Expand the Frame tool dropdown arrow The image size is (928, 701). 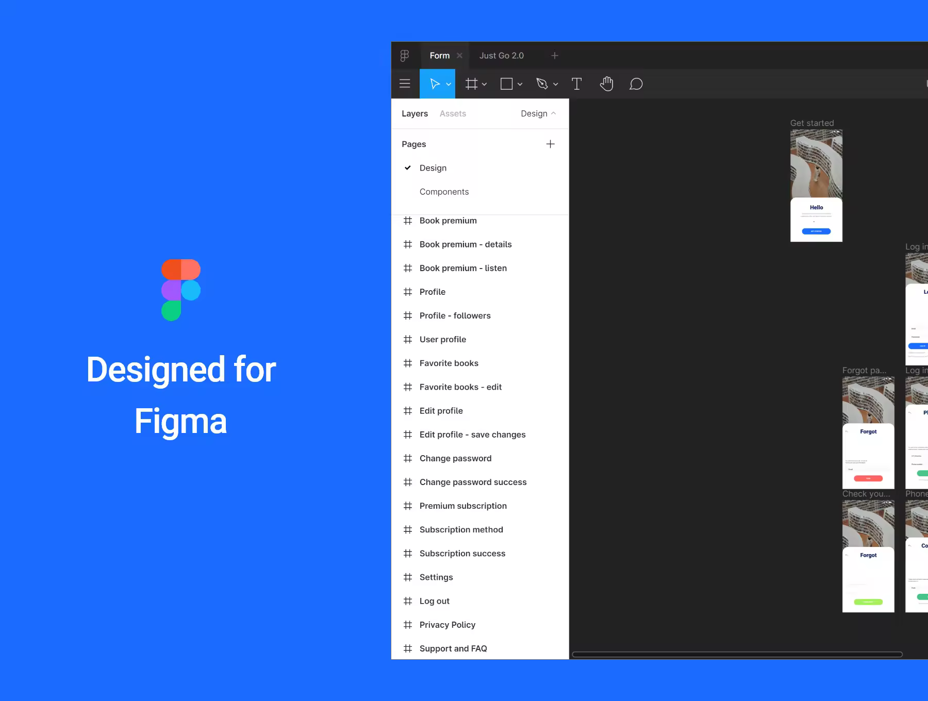coord(484,84)
